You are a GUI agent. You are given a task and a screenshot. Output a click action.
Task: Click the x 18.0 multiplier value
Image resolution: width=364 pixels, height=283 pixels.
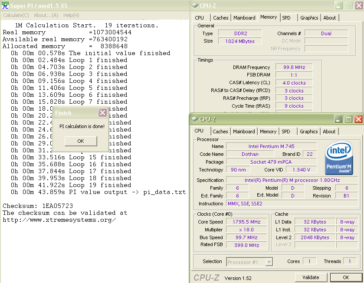coord(246,230)
